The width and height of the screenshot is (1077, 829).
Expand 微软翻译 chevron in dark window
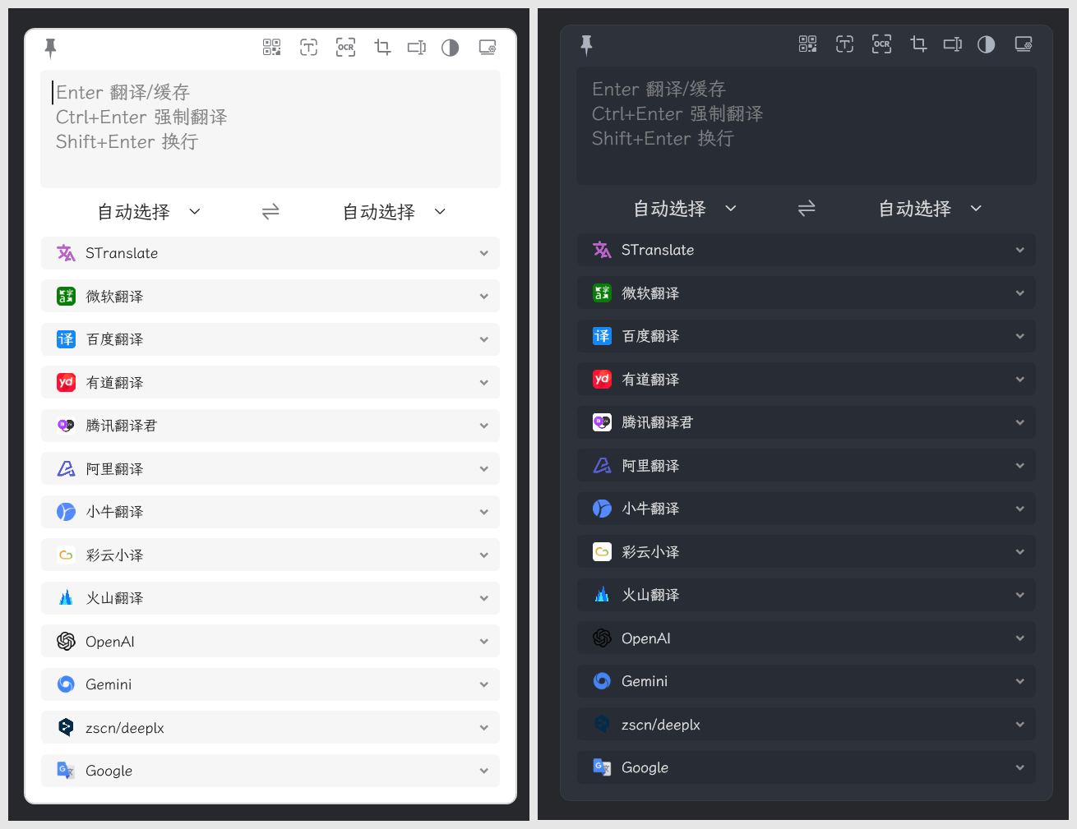pos(1019,293)
